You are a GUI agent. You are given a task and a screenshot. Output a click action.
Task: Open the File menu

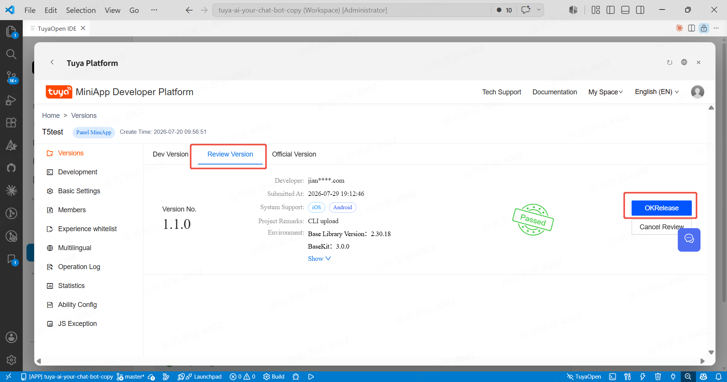[30, 10]
